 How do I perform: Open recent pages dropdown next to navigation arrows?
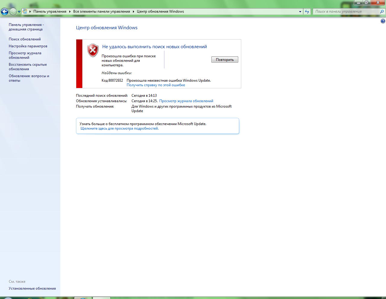pyautogui.click(x=19, y=12)
